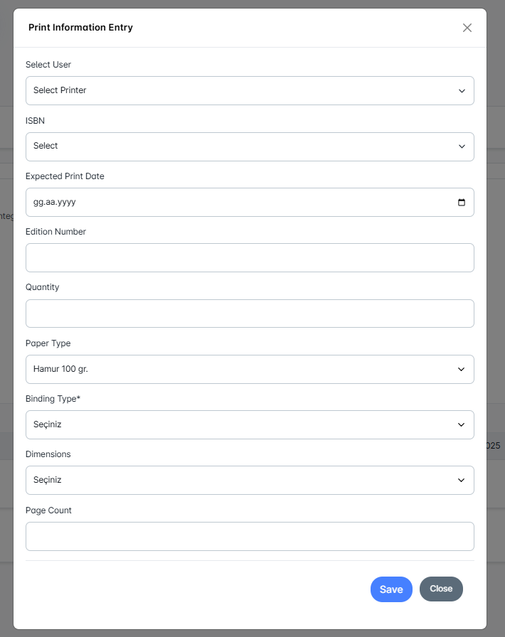Screen dimensions: 505x637
Task: Open the calendar picker icon for print date
Action: 462,202
